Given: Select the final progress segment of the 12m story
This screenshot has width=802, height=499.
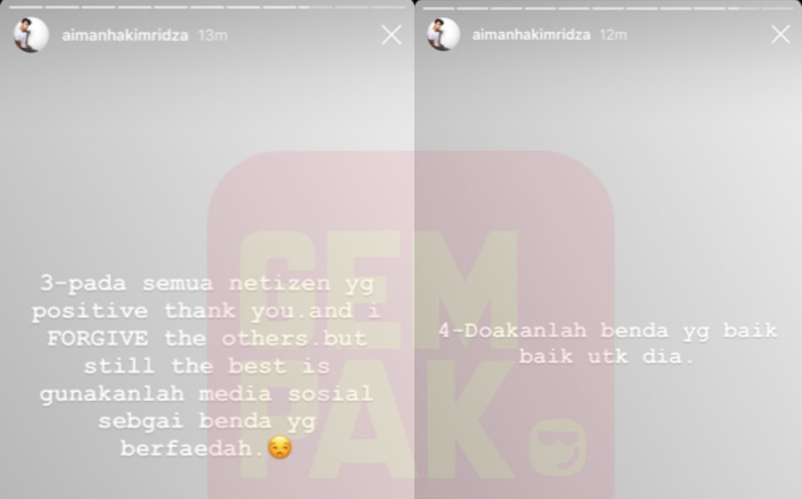Looking at the screenshot, I should pyautogui.click(x=777, y=8).
